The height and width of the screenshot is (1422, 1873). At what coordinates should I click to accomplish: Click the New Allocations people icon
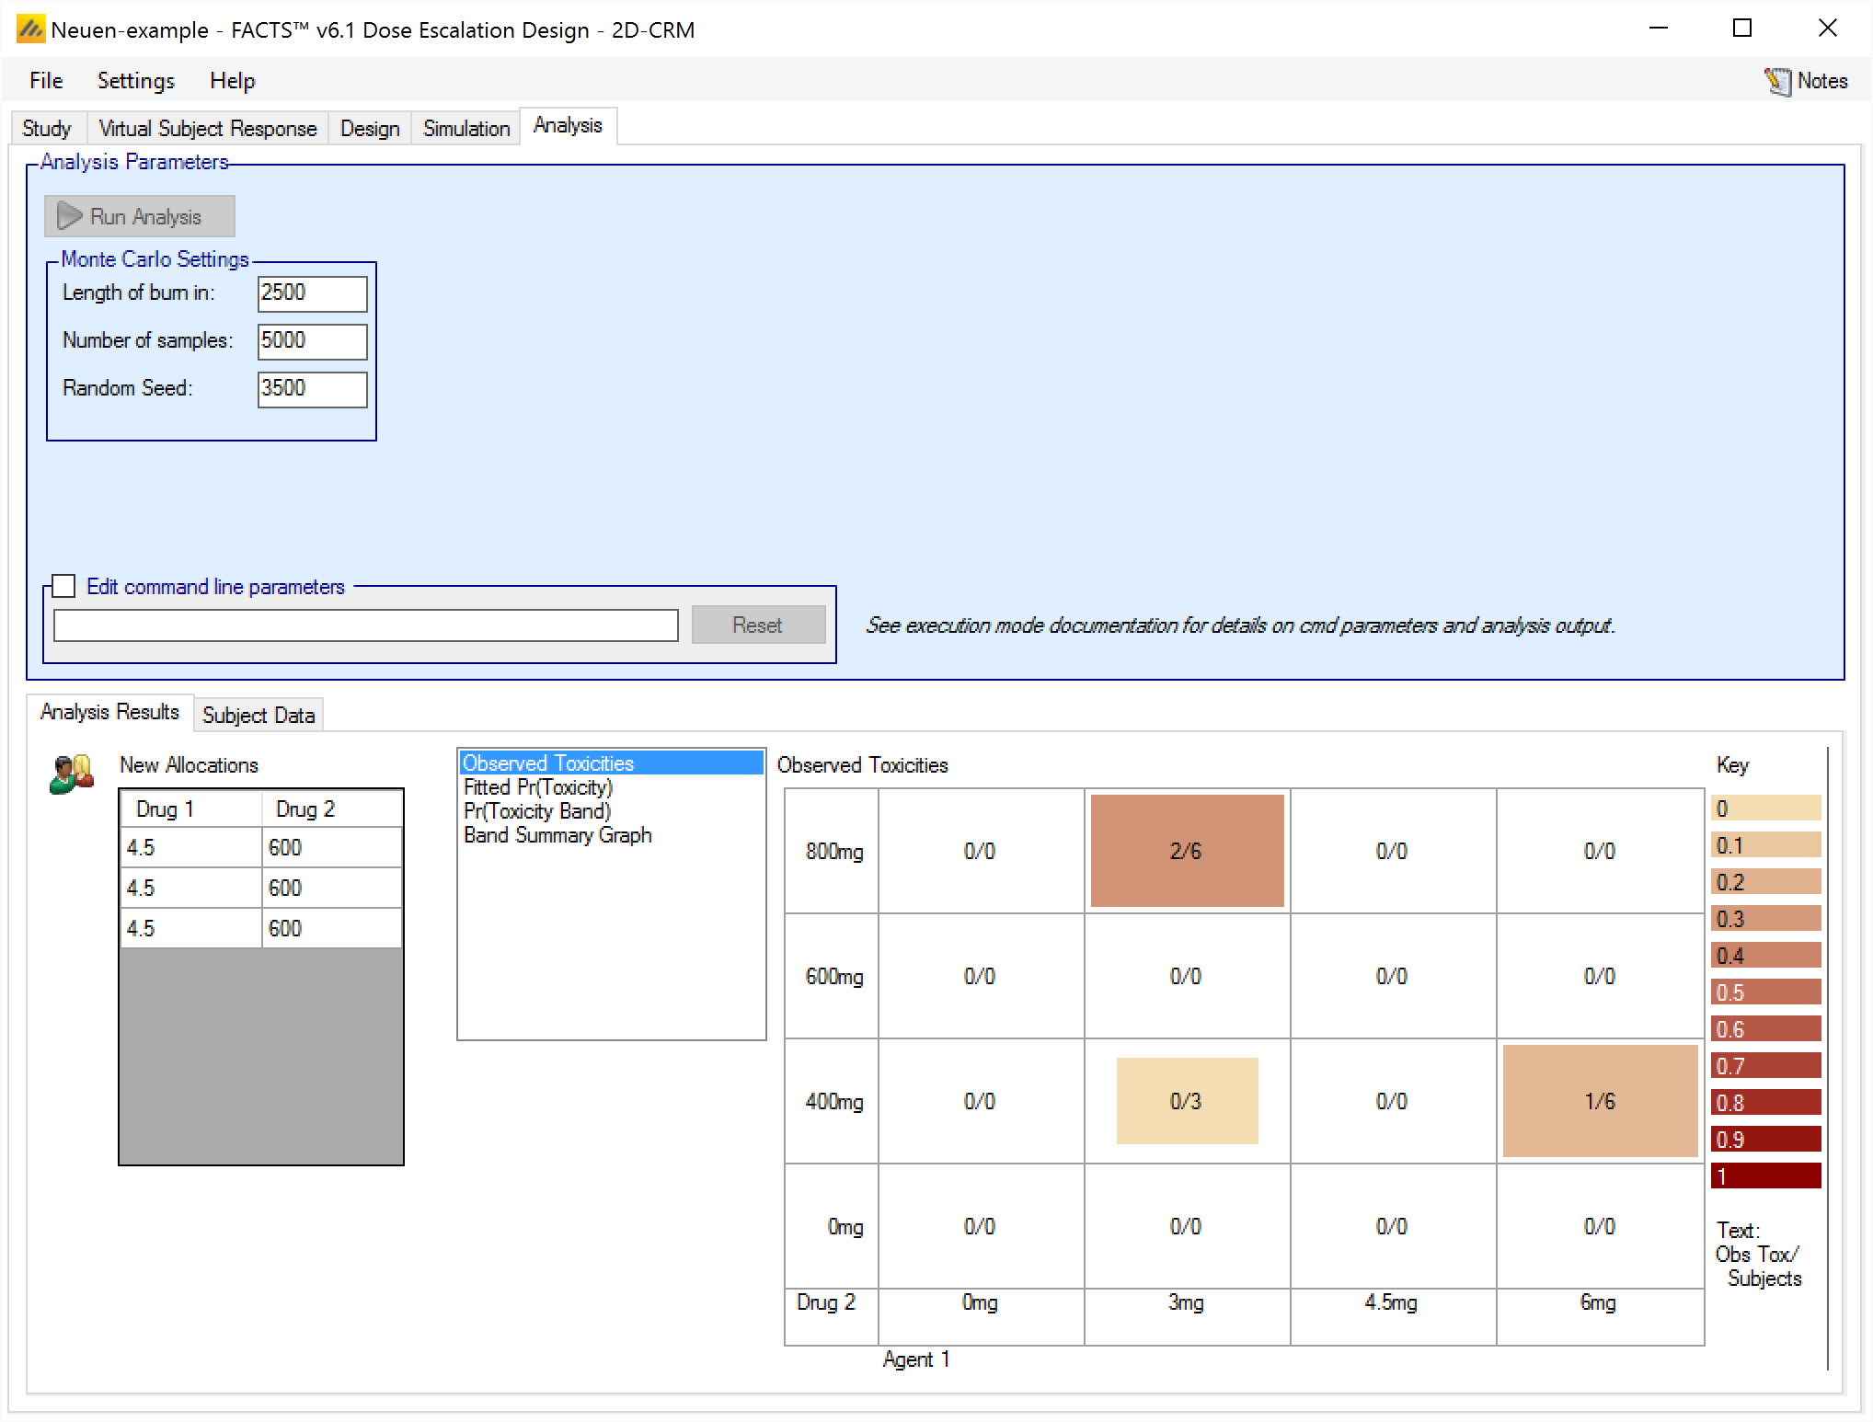click(72, 774)
